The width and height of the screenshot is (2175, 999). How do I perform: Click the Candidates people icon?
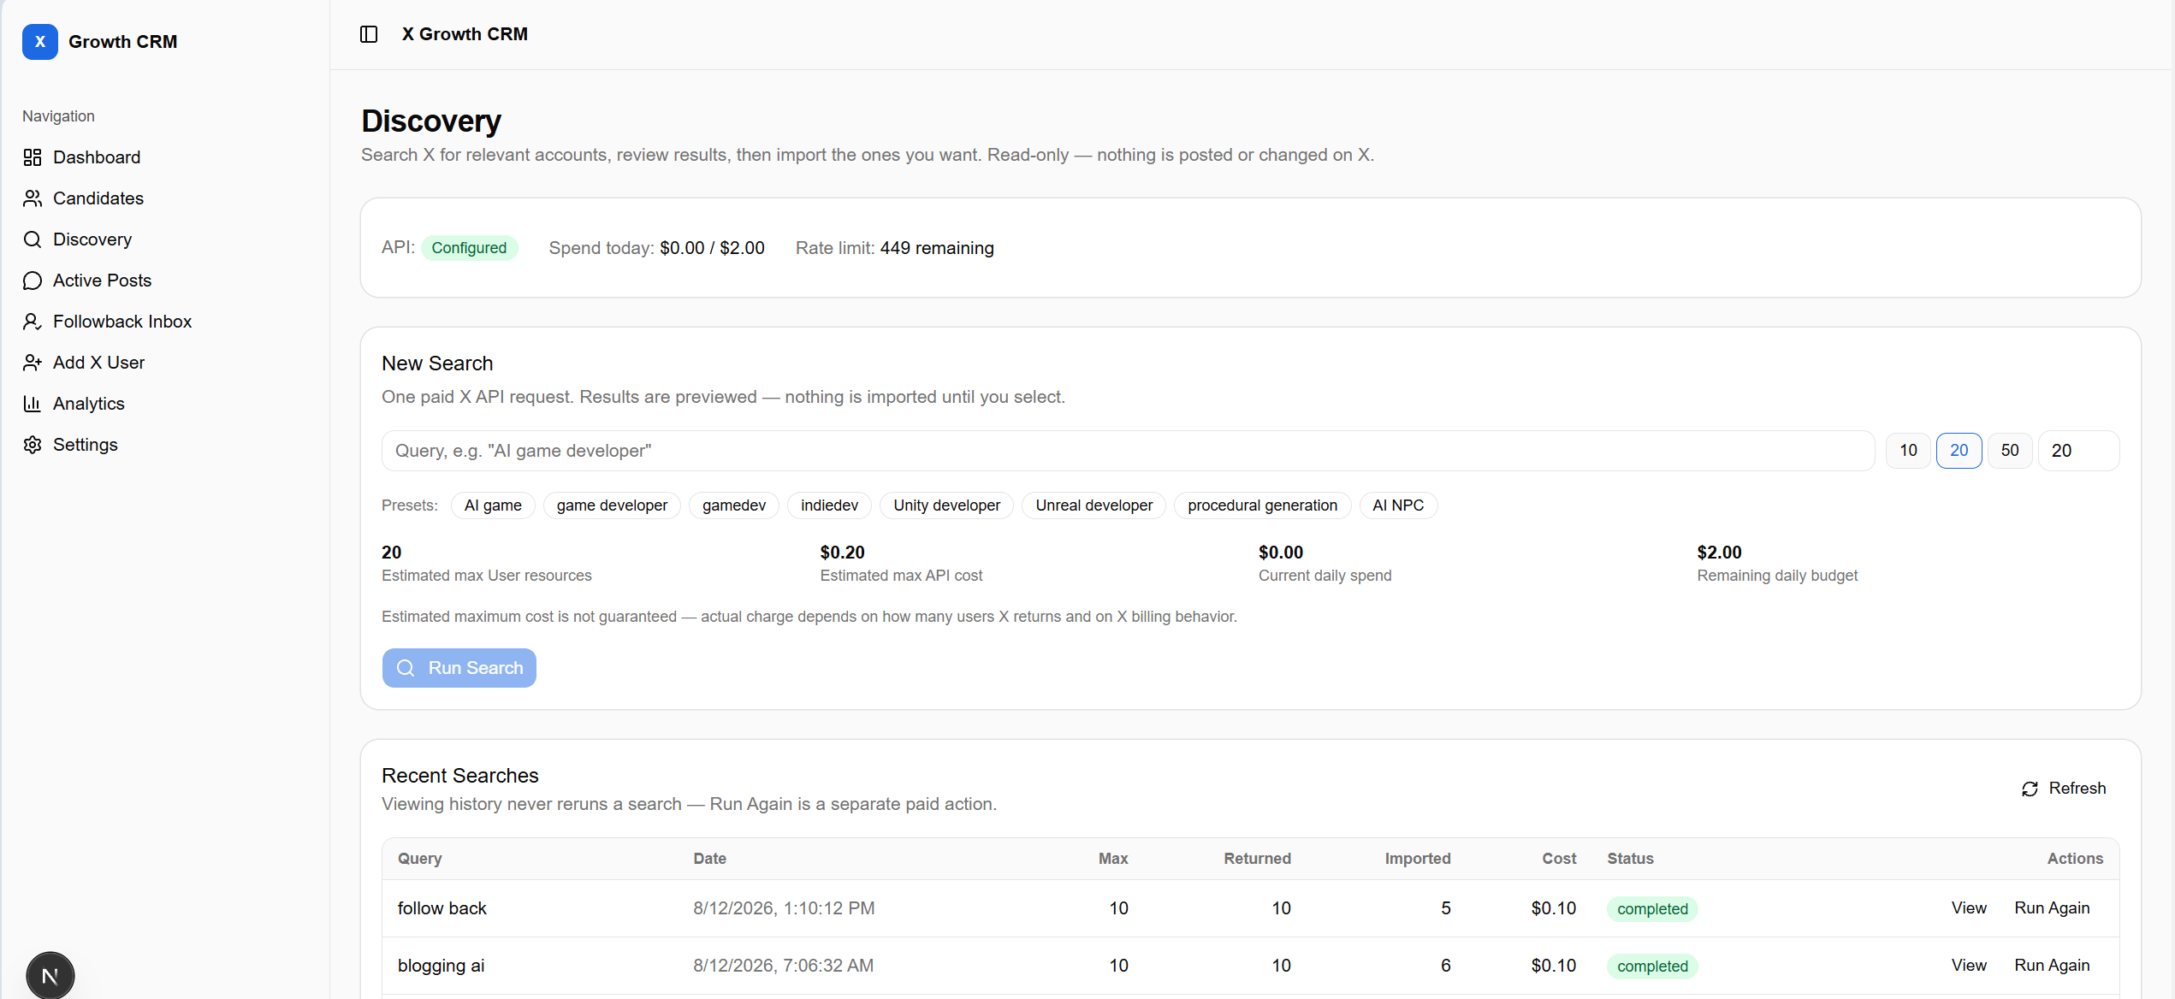[33, 198]
